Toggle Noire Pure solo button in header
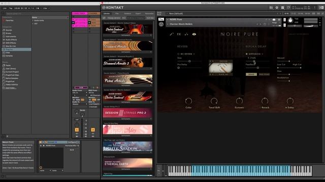 284,20
